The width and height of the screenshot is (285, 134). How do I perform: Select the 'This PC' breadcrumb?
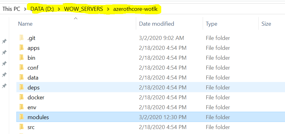pyautogui.click(x=11, y=9)
